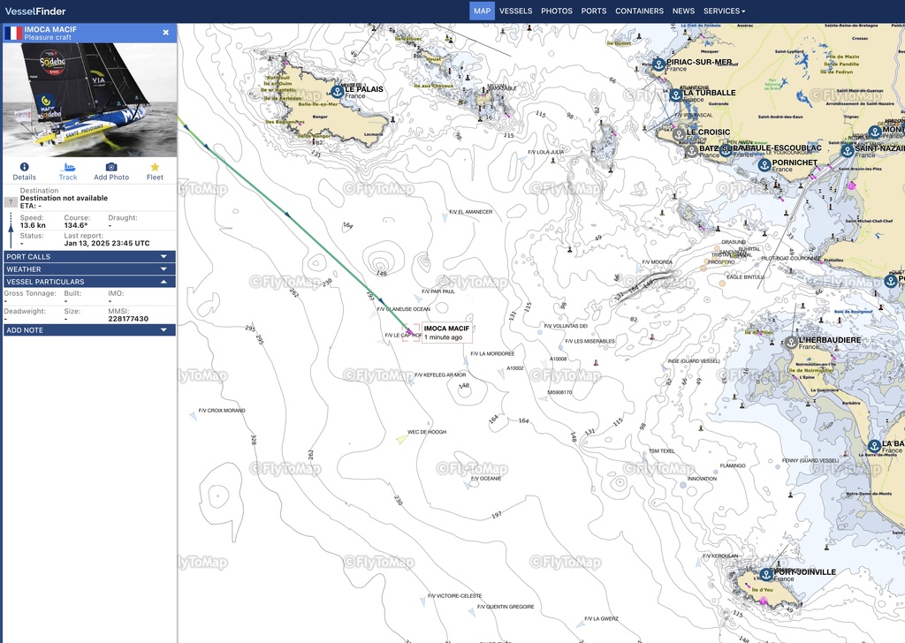Click the F/V CROIX MORAND vessel marker
The height and width of the screenshot is (643, 905).
(x=194, y=415)
